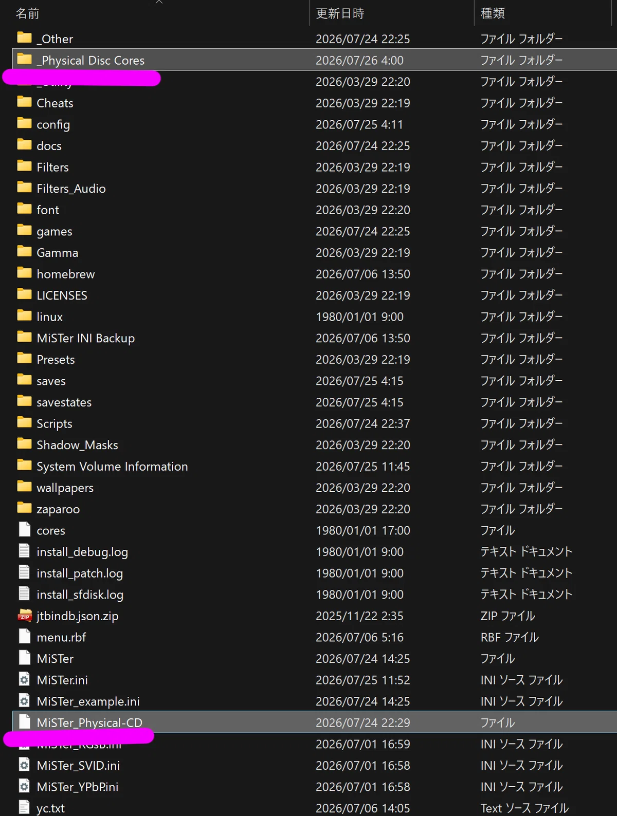Select the install_sfdisk.log file name

(80, 595)
